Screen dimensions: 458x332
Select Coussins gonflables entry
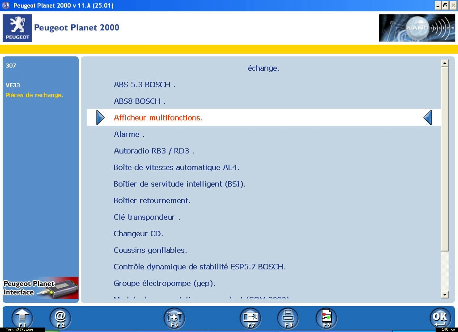[150, 250]
